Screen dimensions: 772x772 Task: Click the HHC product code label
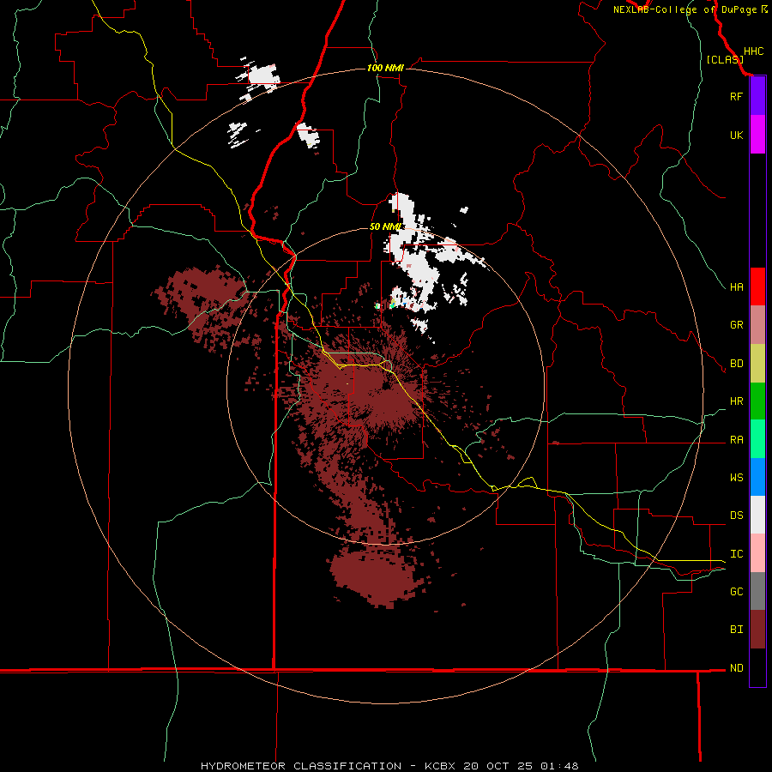753,51
